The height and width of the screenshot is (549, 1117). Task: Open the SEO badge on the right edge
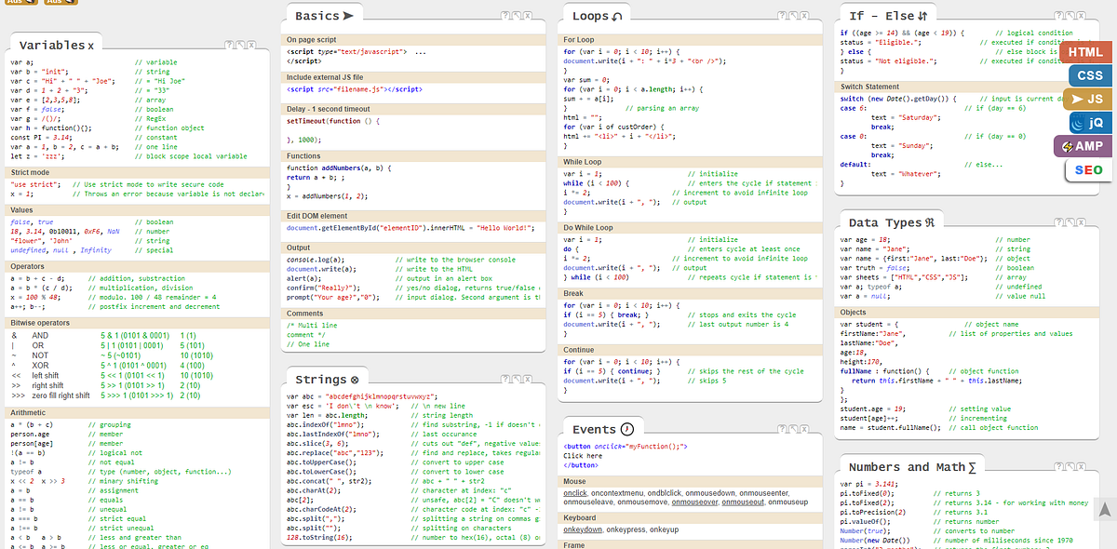click(1088, 169)
